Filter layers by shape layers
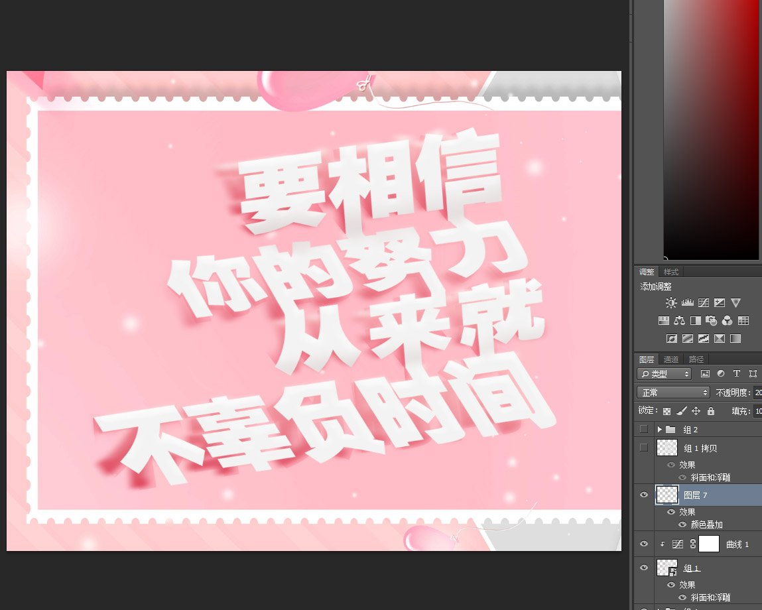Image resolution: width=762 pixels, height=610 pixels. pyautogui.click(x=753, y=373)
